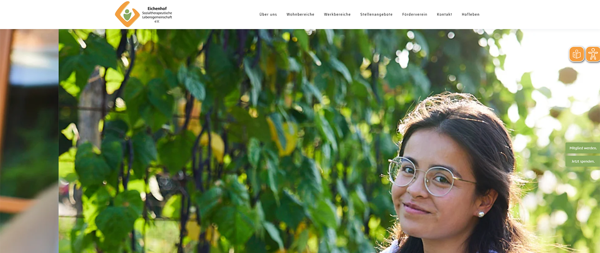600x253 pixels.
Task: Open the accessibility person icon
Action: tap(593, 54)
